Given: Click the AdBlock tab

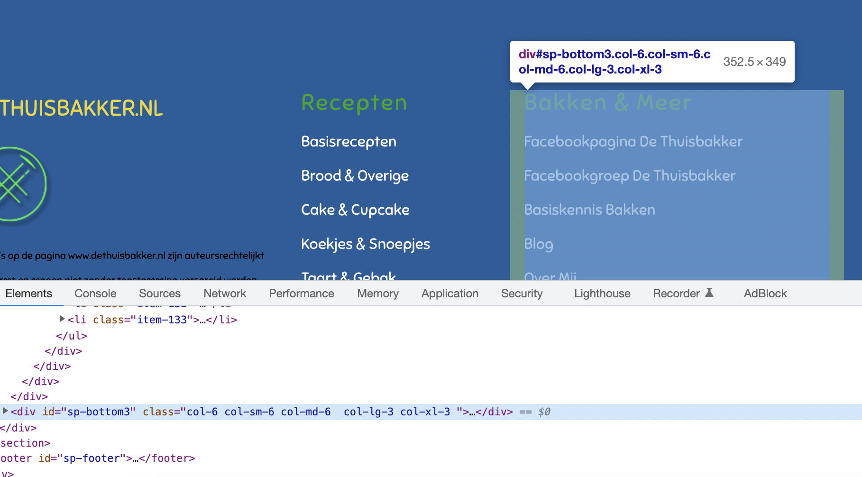Looking at the screenshot, I should [765, 293].
